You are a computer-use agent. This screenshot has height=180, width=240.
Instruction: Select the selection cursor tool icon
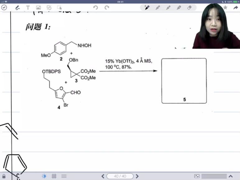59,8
